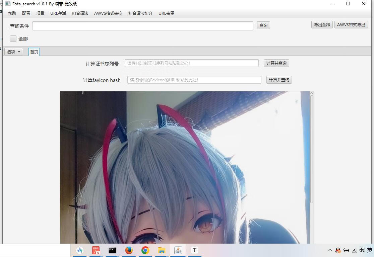Open File Explorer from the taskbar
Image resolution: width=374 pixels, height=257 pixels.
tap(162, 250)
